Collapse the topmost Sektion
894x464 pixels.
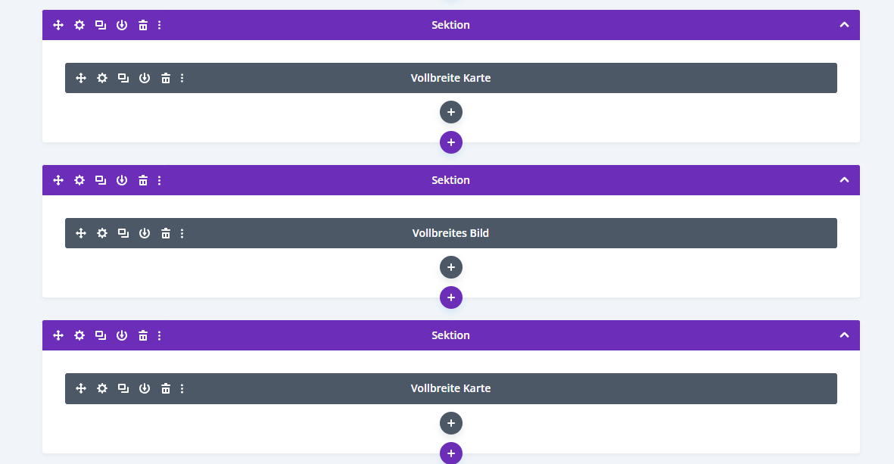point(844,25)
